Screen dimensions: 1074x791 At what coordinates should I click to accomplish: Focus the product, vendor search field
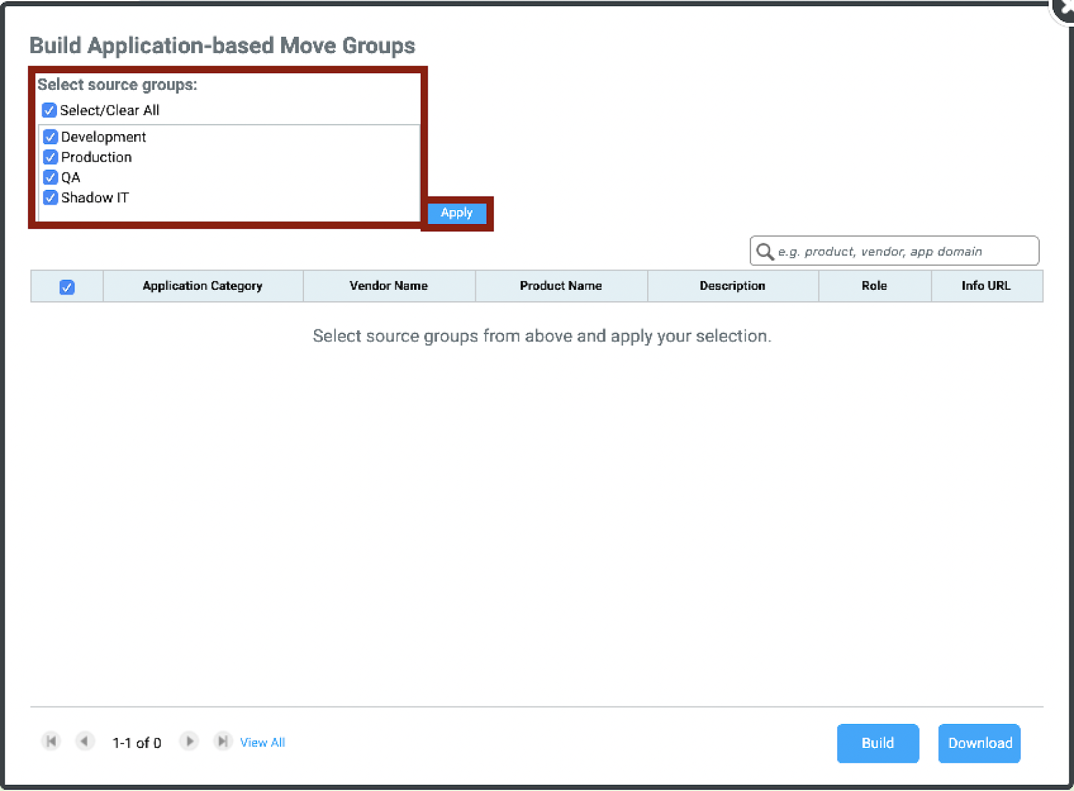tap(903, 252)
